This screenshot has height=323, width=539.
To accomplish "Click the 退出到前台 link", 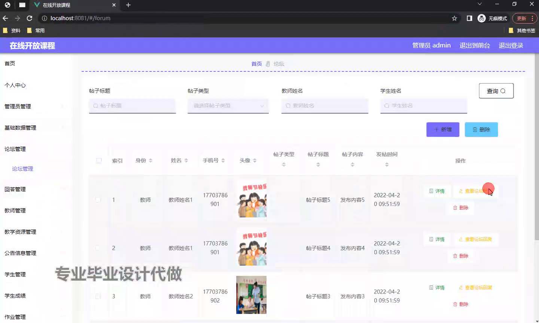I will coord(475,45).
